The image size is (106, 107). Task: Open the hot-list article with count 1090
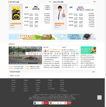click(70, 63)
